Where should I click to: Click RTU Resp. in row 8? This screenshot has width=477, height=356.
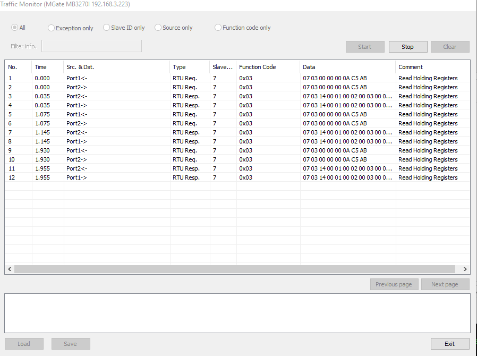coord(186,141)
